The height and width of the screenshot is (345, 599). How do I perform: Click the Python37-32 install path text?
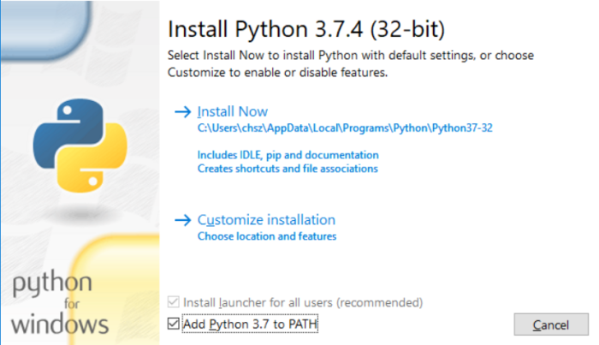coord(345,128)
